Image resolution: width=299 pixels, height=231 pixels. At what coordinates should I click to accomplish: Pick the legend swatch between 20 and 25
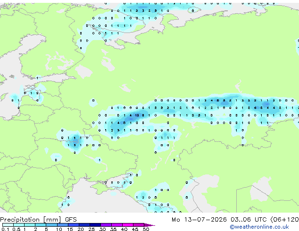(84, 225)
